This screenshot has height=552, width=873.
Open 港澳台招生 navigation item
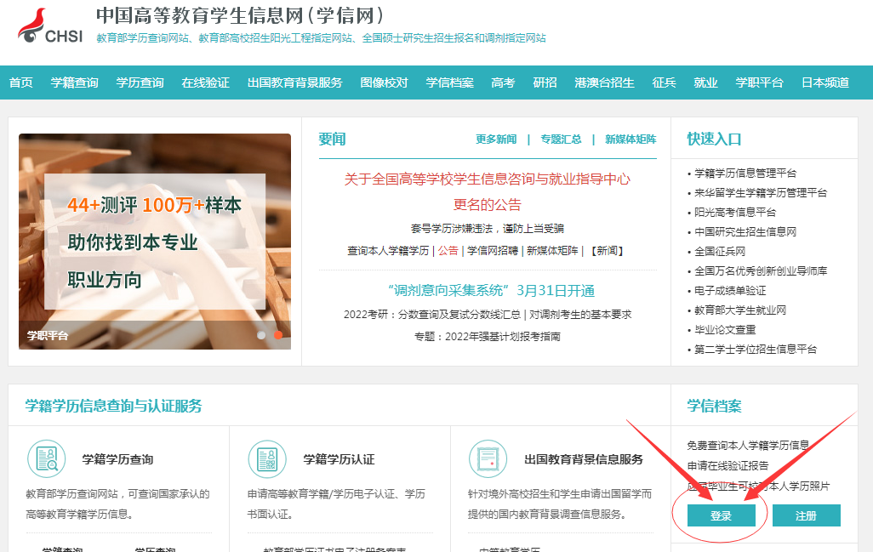click(604, 83)
